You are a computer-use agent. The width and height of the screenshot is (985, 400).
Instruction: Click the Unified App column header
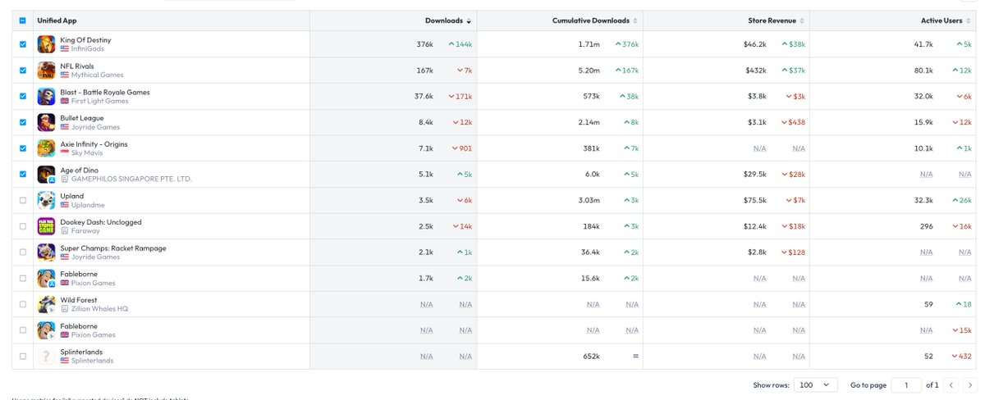click(x=57, y=20)
